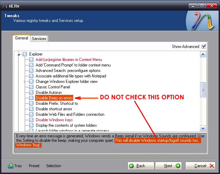This screenshot has width=220, height=174.
Task: Open the Preset menu
Action: coord(34,166)
